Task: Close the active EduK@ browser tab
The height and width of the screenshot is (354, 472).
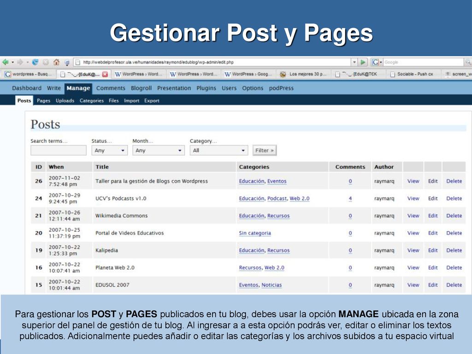Action: 105,74
